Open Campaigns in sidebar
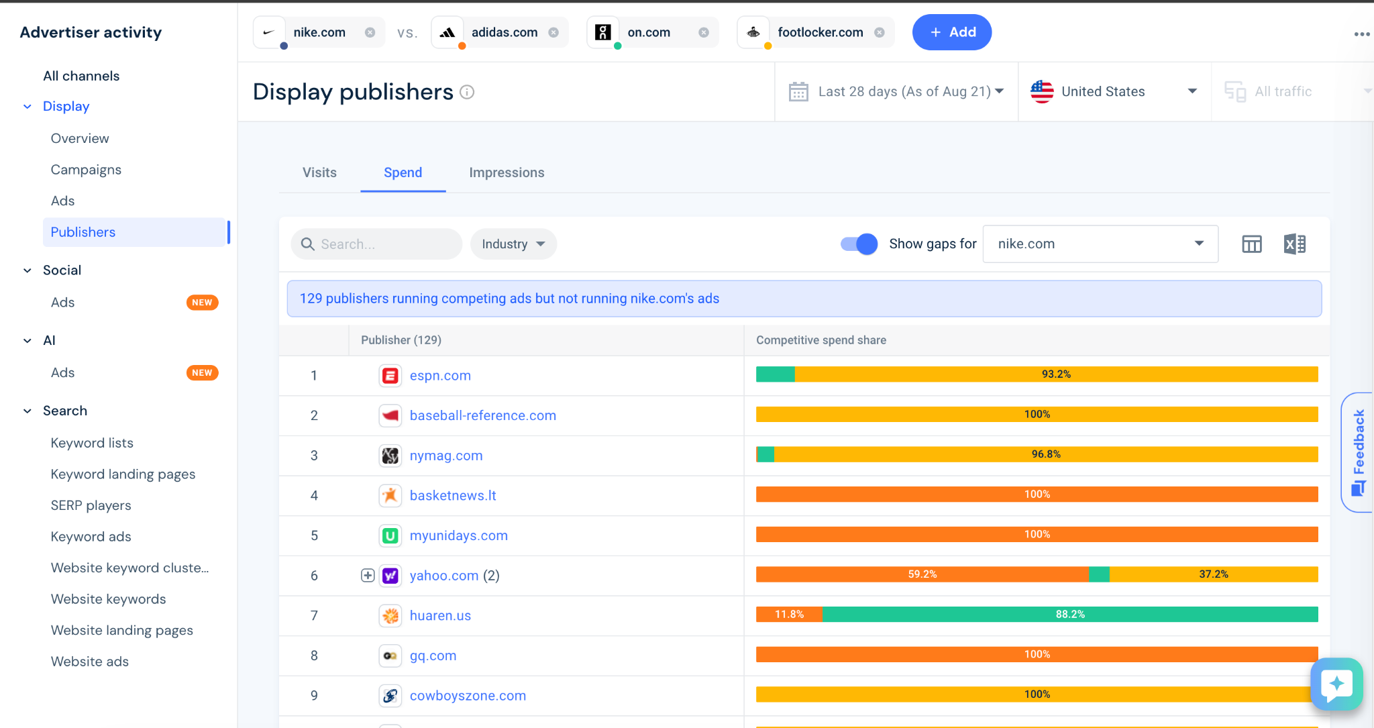Viewport: 1374px width, 728px height. pyautogui.click(x=86, y=170)
